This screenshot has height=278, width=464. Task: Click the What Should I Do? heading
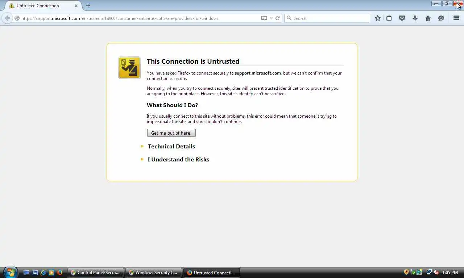coord(172,105)
